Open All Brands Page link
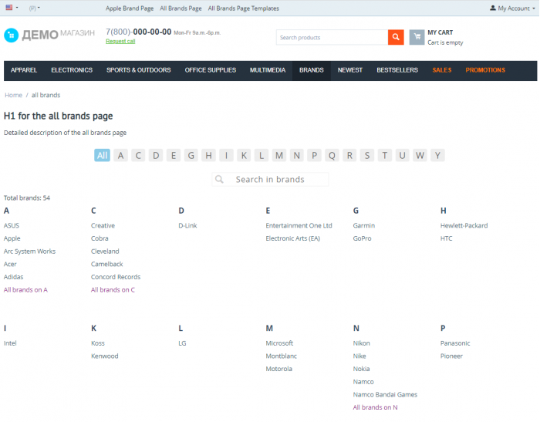 coord(181,8)
